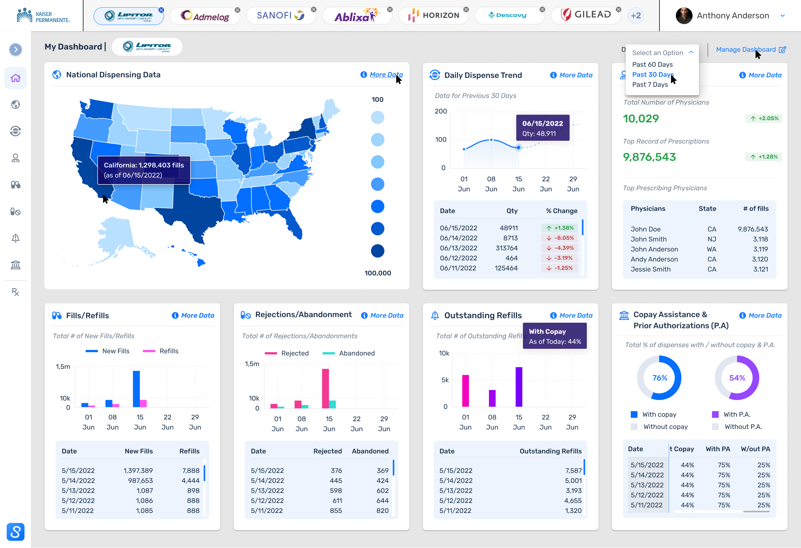This screenshot has width=801, height=548.
Task: Select Past 30 Days from dropdown
Action: pyautogui.click(x=653, y=74)
